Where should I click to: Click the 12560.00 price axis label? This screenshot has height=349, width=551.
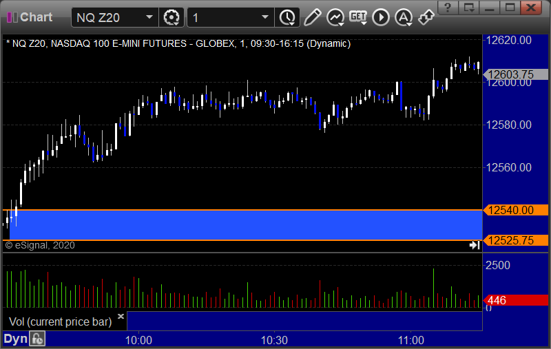pos(508,167)
